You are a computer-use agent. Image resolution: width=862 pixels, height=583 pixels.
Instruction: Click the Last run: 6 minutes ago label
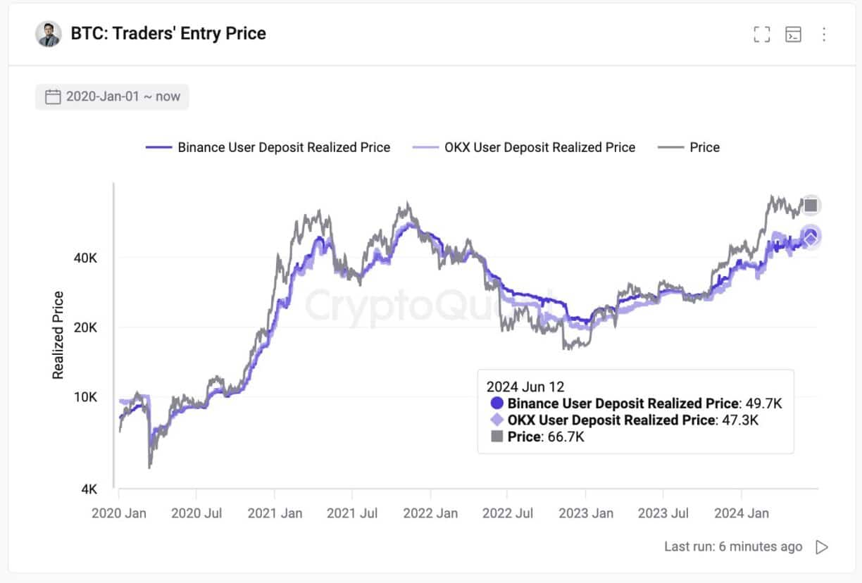(x=732, y=546)
